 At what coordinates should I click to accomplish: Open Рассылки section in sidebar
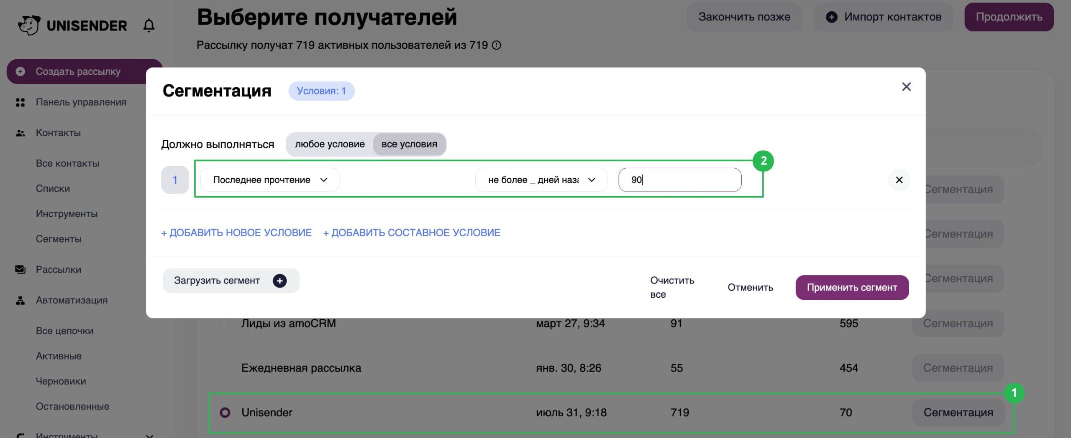click(58, 269)
